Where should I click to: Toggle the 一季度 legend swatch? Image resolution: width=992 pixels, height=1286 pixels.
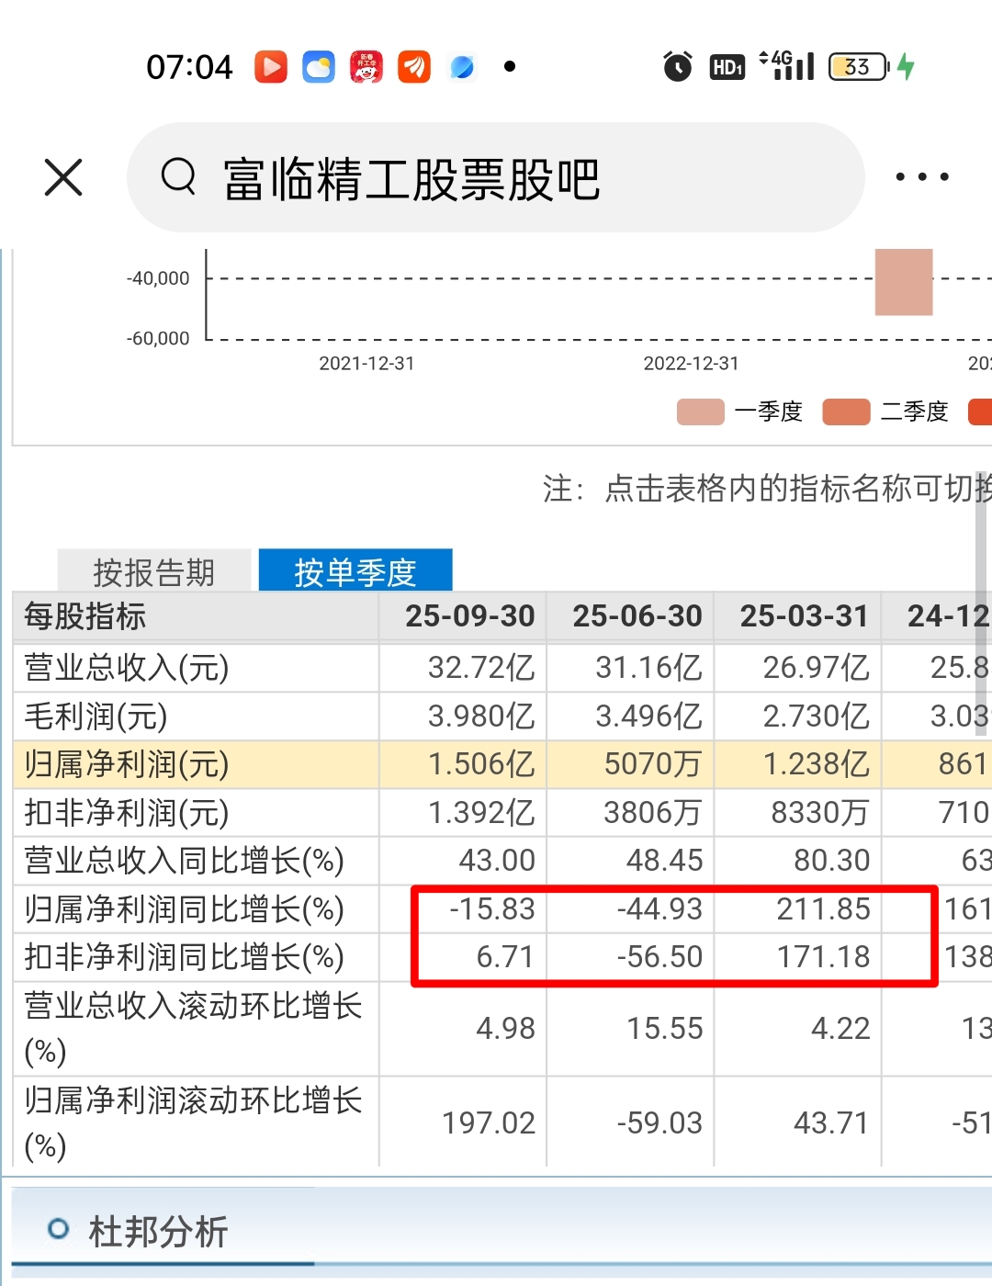(701, 412)
